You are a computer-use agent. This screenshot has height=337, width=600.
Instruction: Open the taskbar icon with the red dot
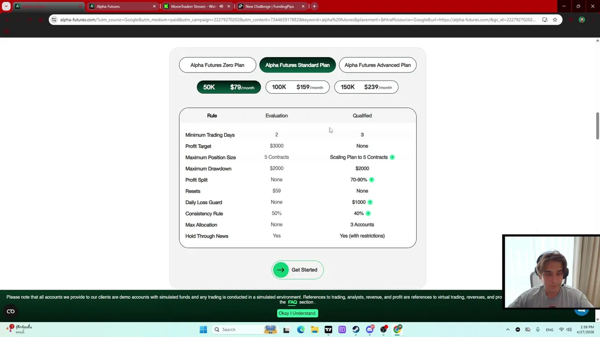point(384,330)
